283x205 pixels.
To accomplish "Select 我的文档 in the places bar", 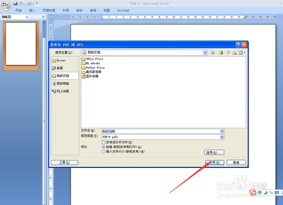I will 65,76.
